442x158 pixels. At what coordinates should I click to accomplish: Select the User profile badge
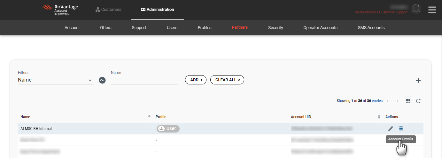(x=168, y=129)
